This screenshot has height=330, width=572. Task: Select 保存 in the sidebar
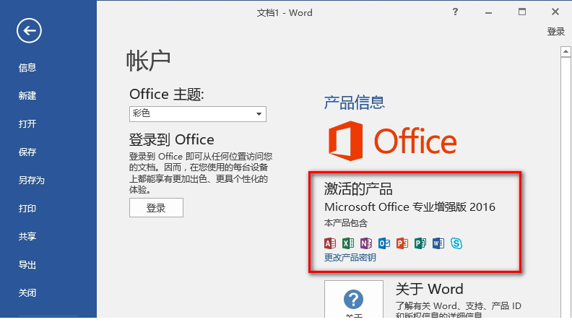click(x=27, y=152)
